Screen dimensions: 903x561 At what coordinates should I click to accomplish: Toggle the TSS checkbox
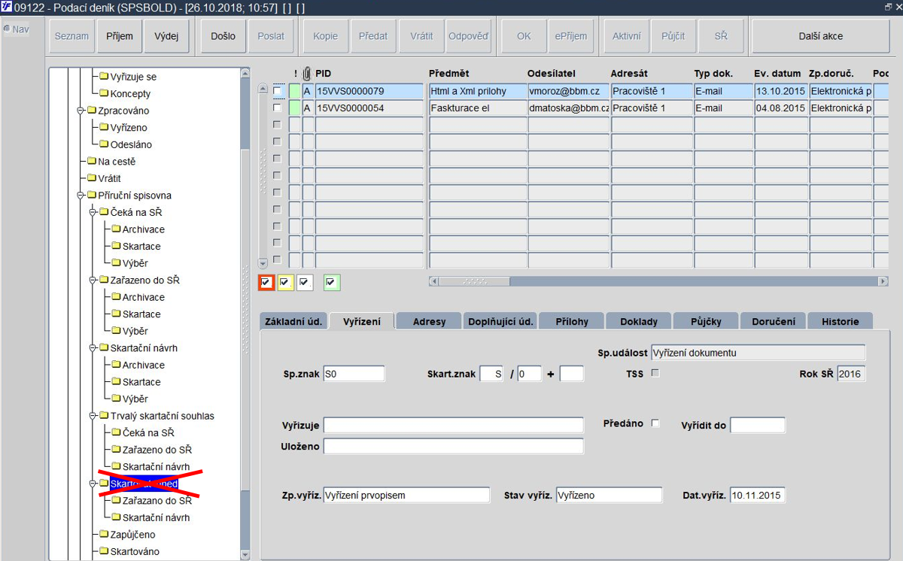(x=655, y=373)
